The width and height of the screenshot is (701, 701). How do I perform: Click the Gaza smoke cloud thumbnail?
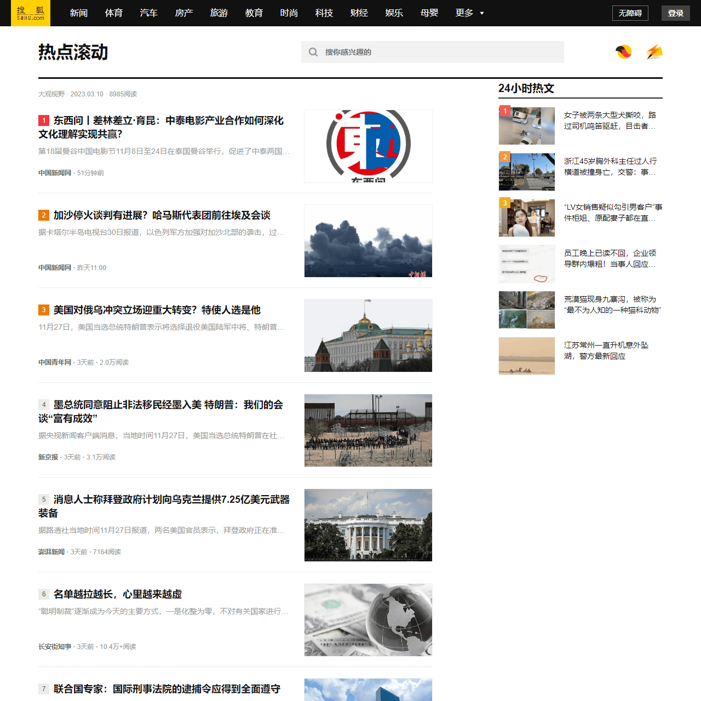click(368, 241)
